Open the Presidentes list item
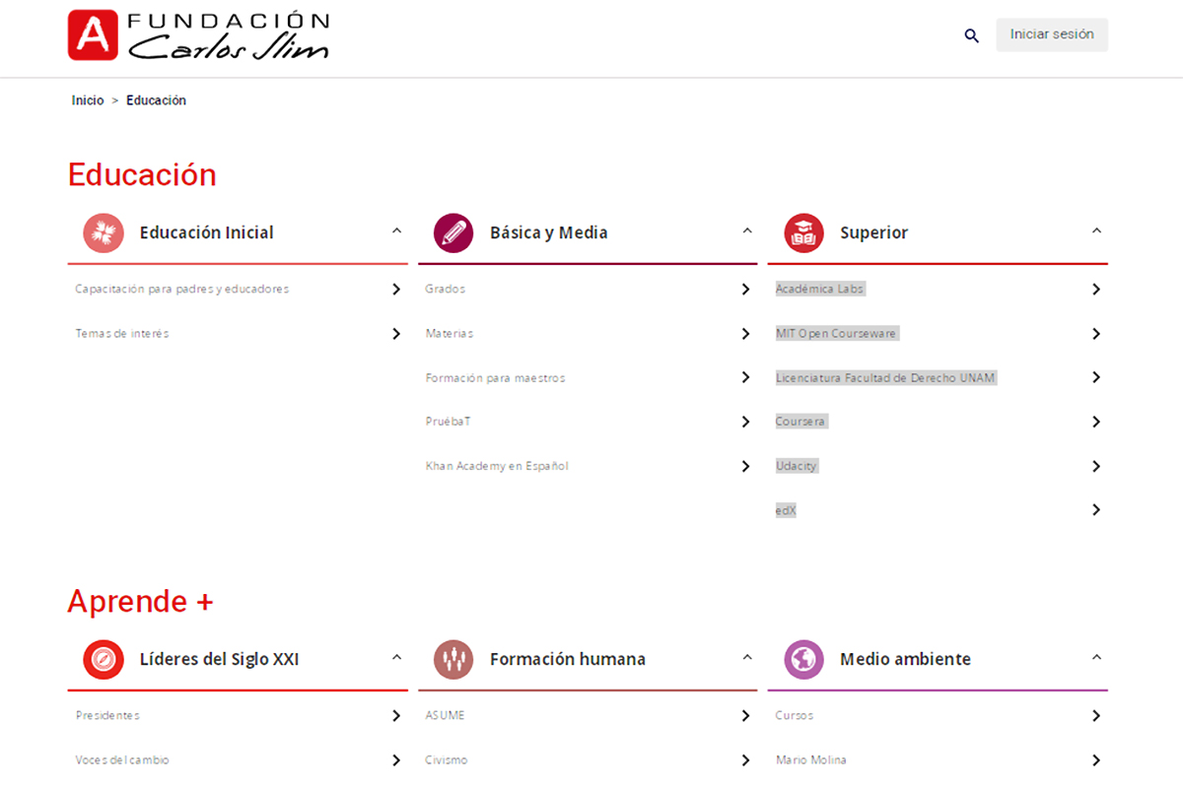 107,716
